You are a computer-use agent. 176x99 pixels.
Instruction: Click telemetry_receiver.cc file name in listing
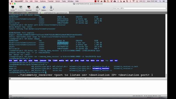(102, 70)
